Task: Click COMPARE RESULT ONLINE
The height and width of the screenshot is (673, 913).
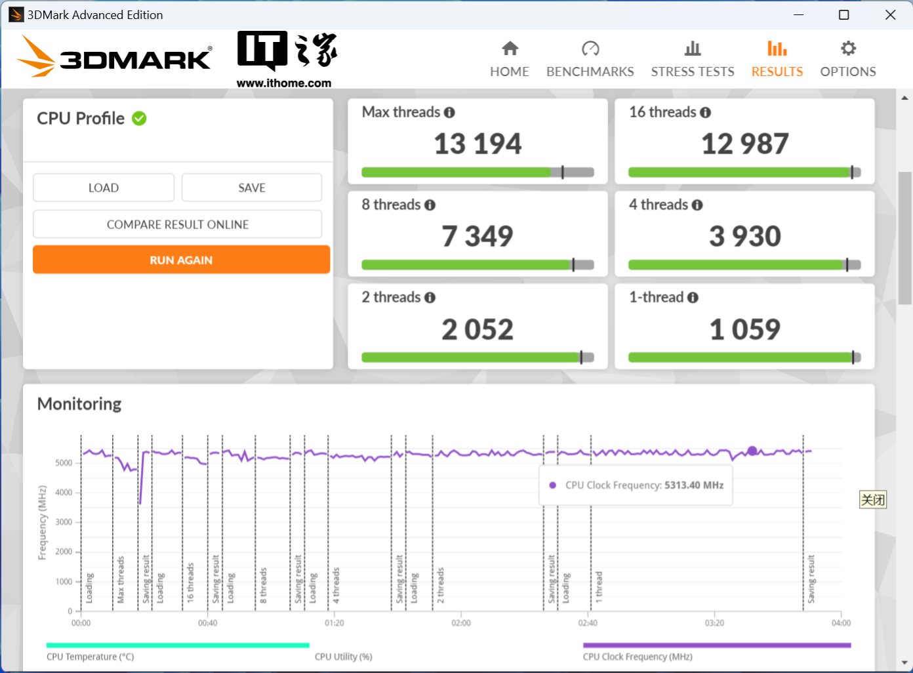Action: pos(177,224)
